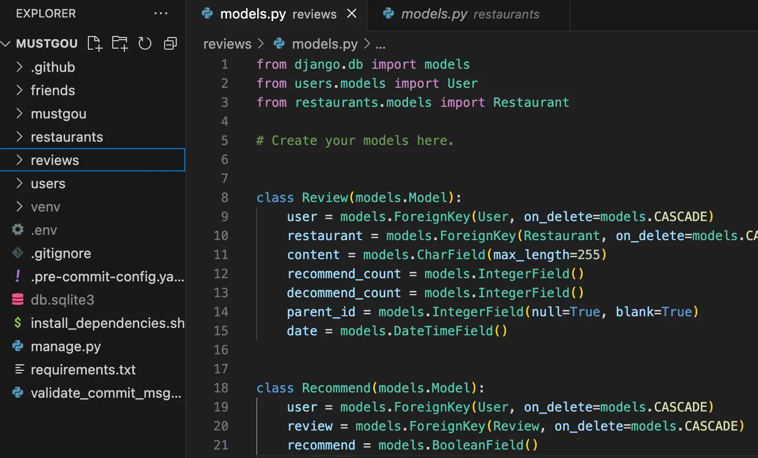Click reviews in the breadcrumb path

pos(227,44)
